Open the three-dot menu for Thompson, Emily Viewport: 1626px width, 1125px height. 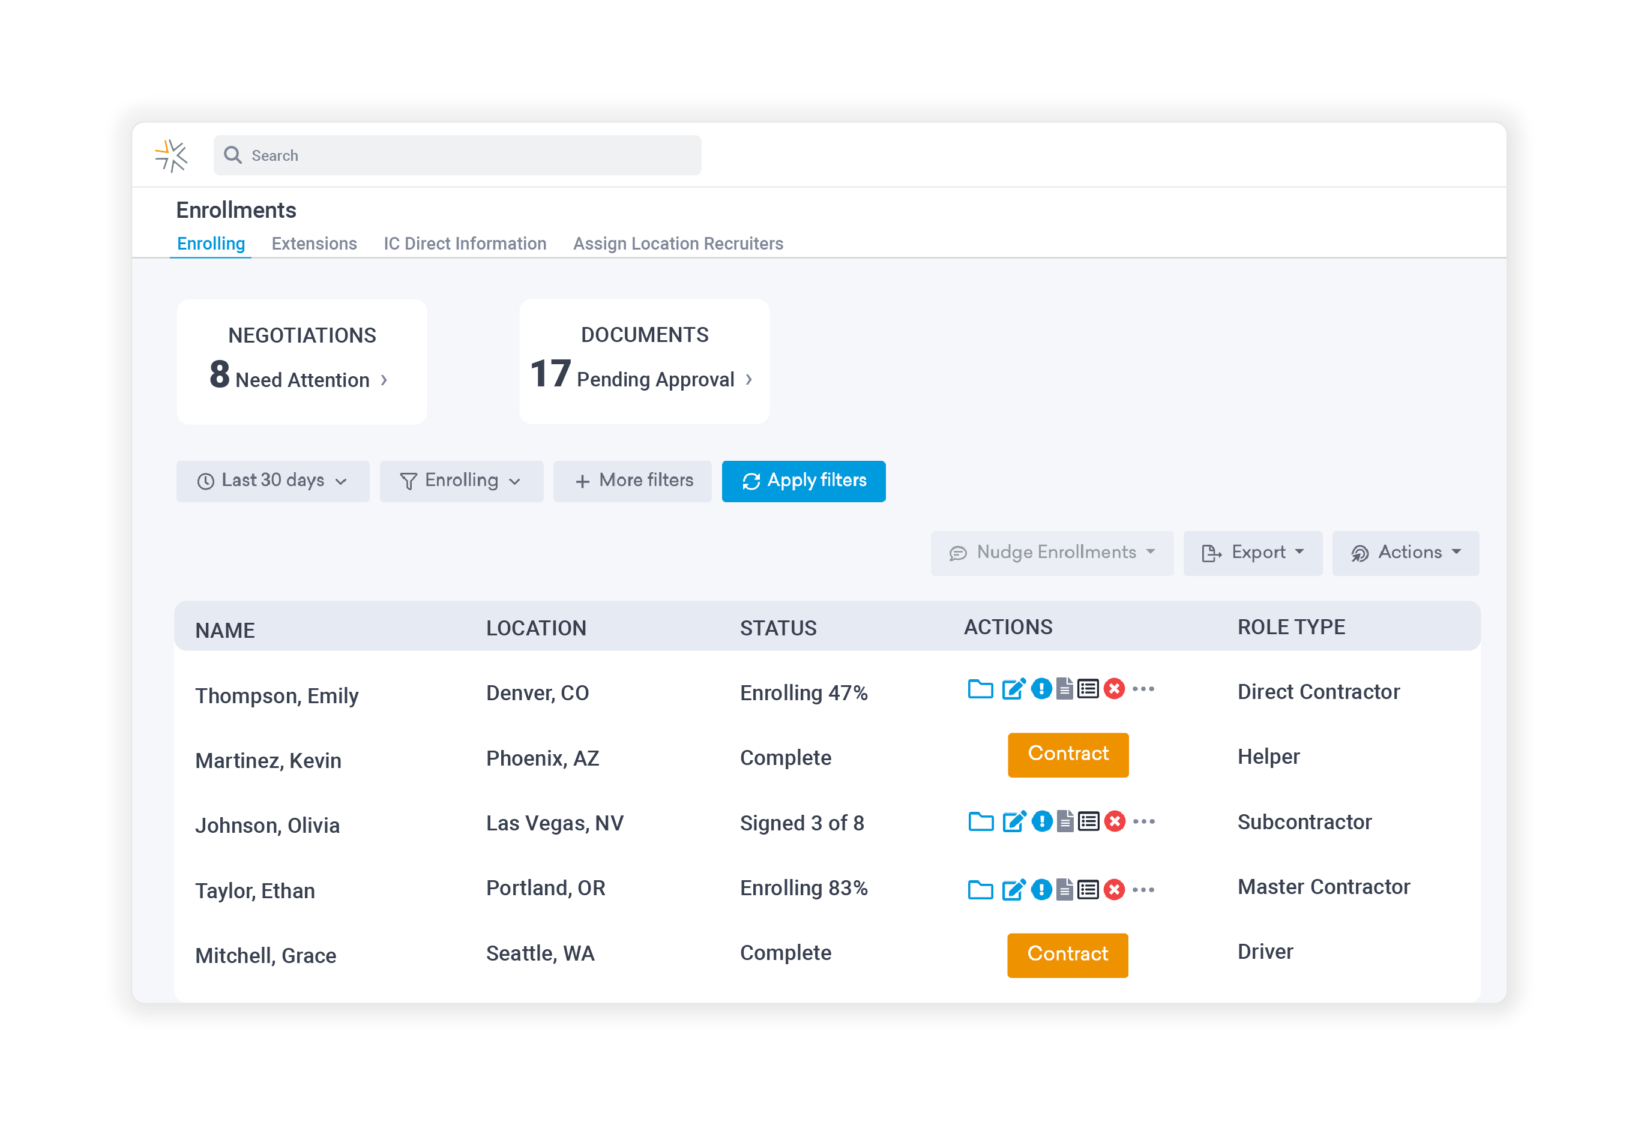1143,689
